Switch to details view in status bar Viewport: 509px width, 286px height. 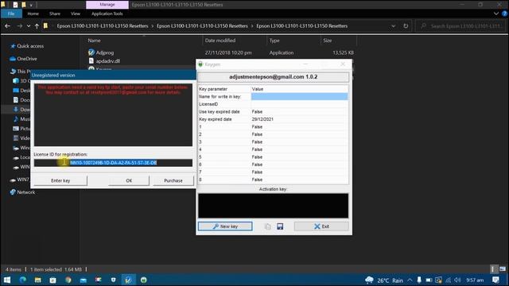point(493,269)
